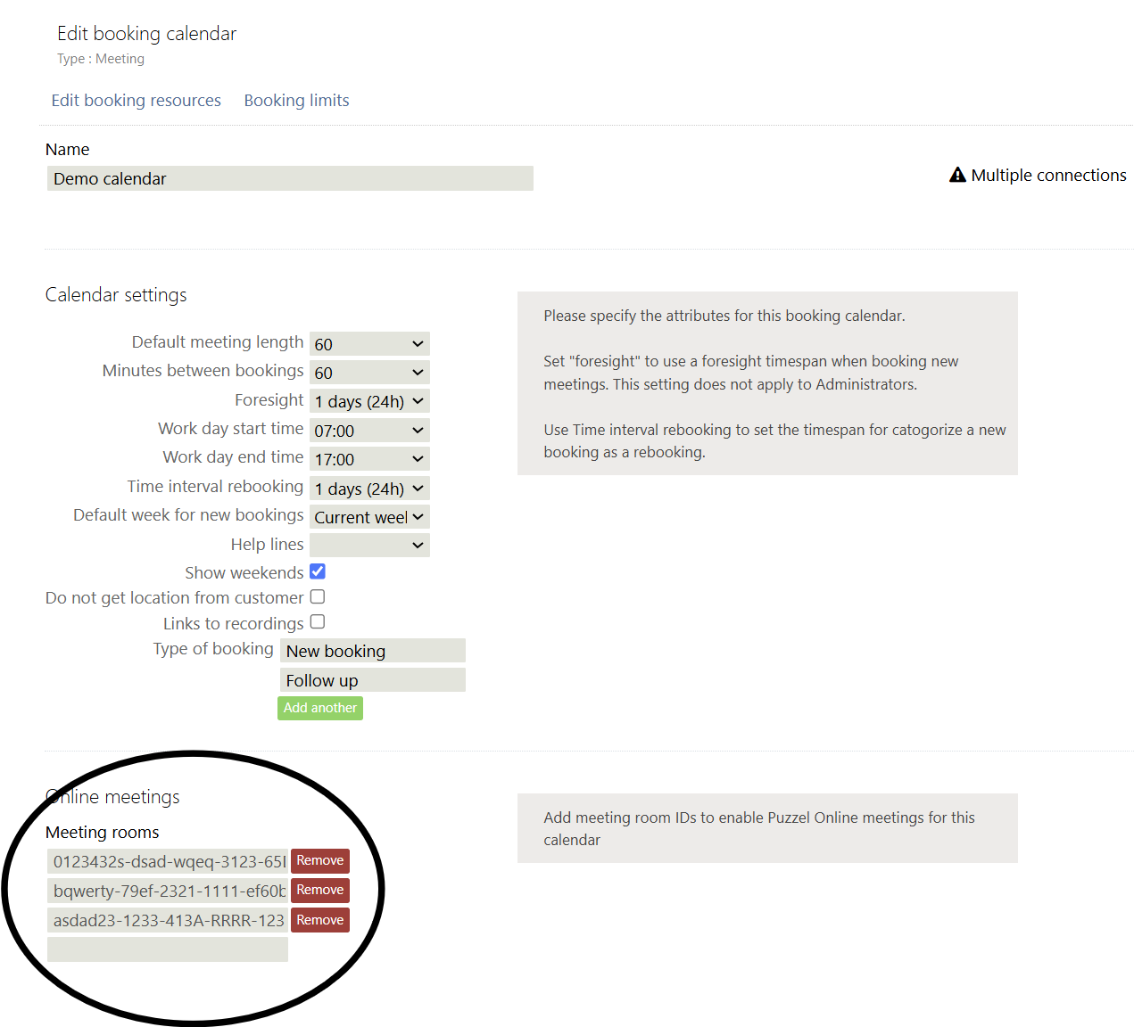
Task: Go to the Edit booking resources tab
Action: pyautogui.click(x=137, y=101)
